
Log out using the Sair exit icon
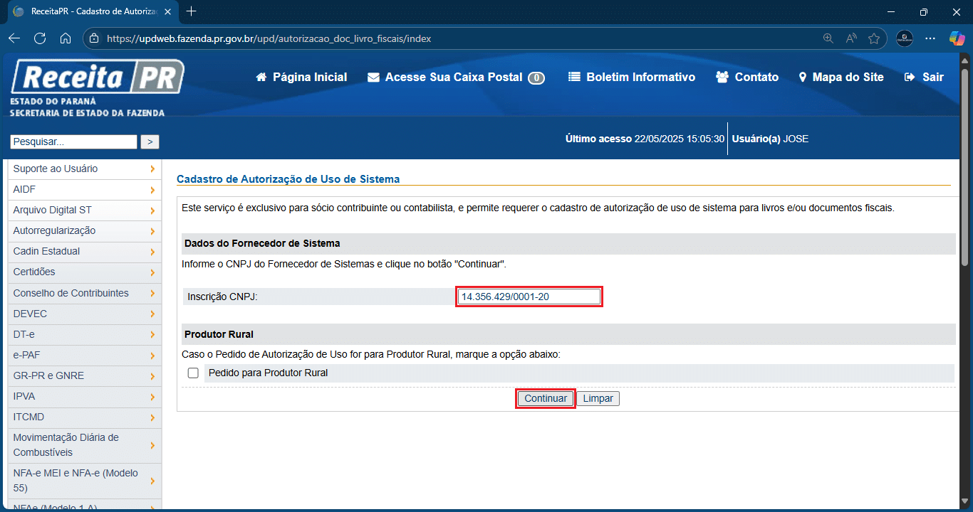coord(910,77)
